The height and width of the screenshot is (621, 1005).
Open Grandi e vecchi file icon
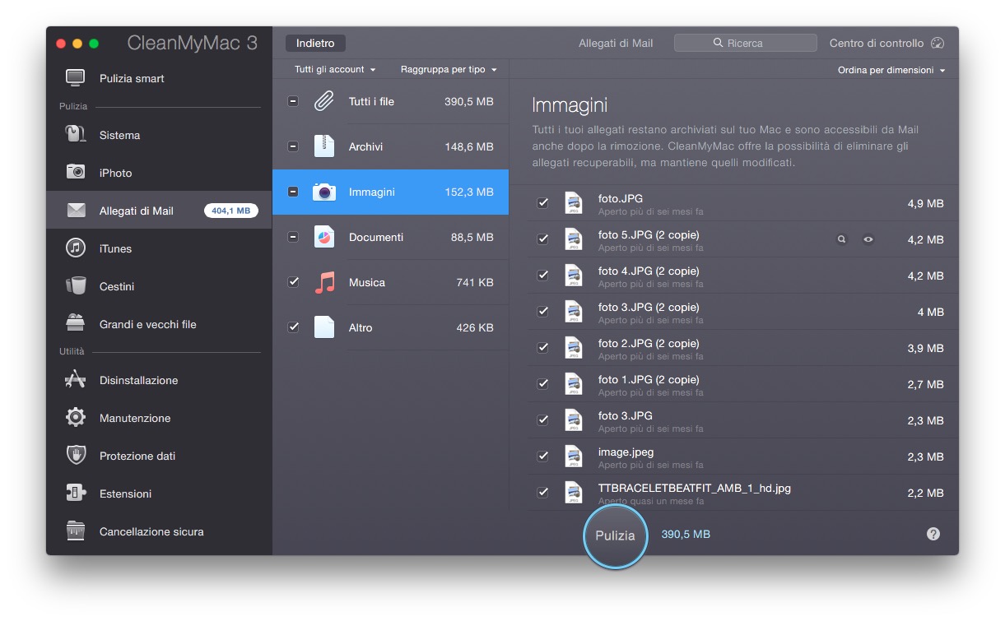pyautogui.click(x=76, y=323)
